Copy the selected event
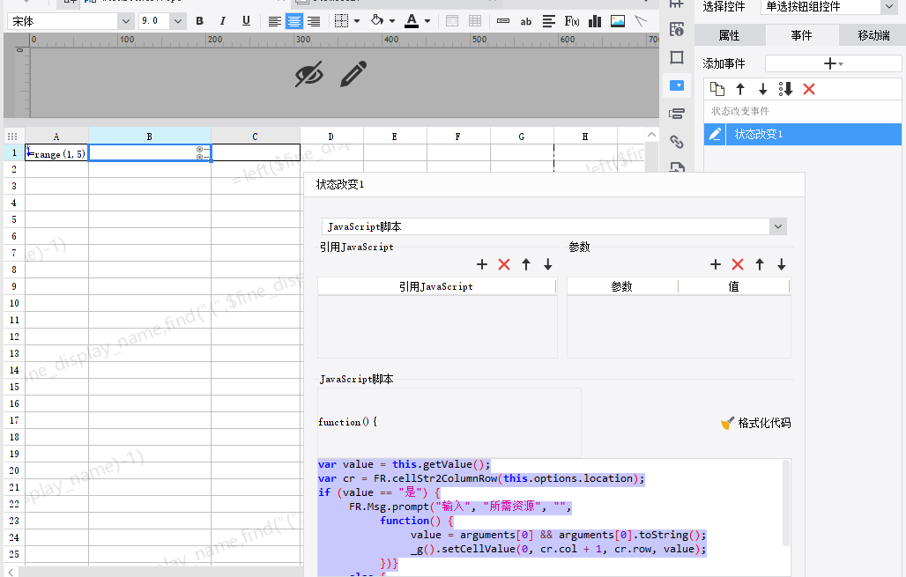Image resolution: width=906 pixels, height=577 pixels. point(717,89)
